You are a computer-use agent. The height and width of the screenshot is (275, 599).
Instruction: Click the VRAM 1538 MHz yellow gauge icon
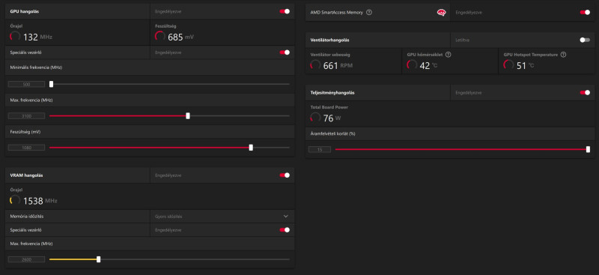(x=15, y=200)
